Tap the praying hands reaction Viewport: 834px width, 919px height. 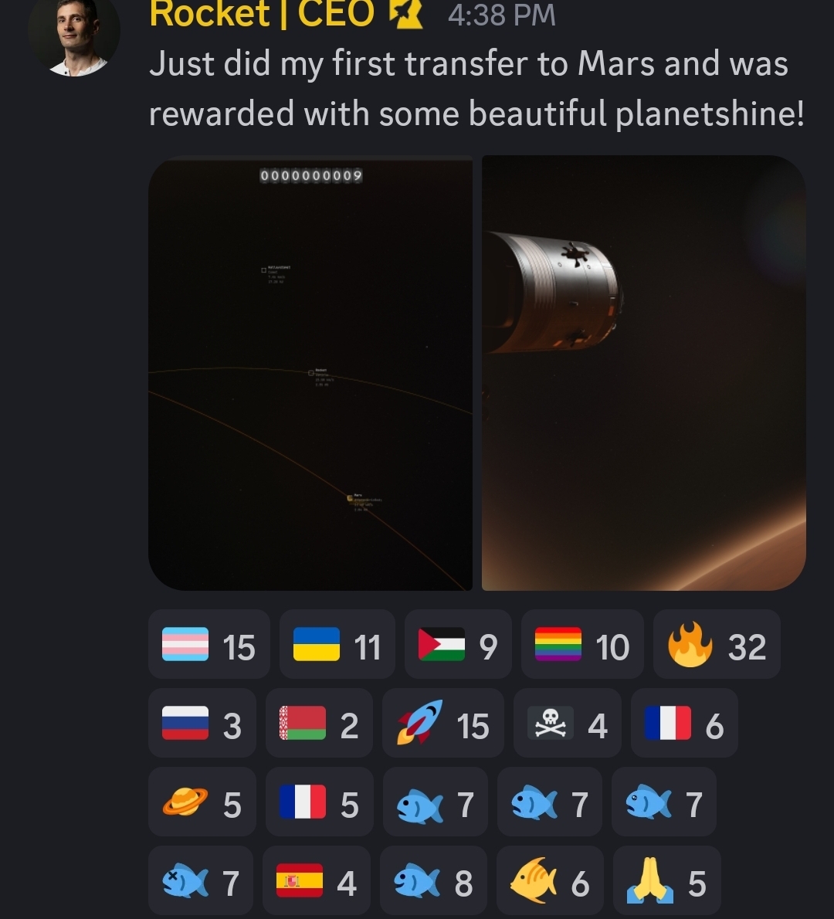(666, 880)
